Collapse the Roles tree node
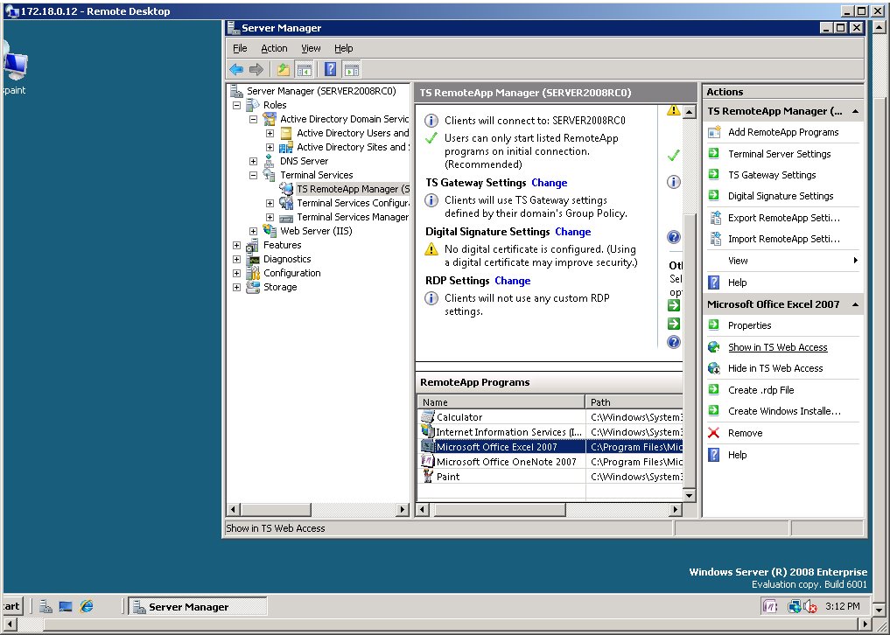The height and width of the screenshot is (635, 890). pos(236,105)
